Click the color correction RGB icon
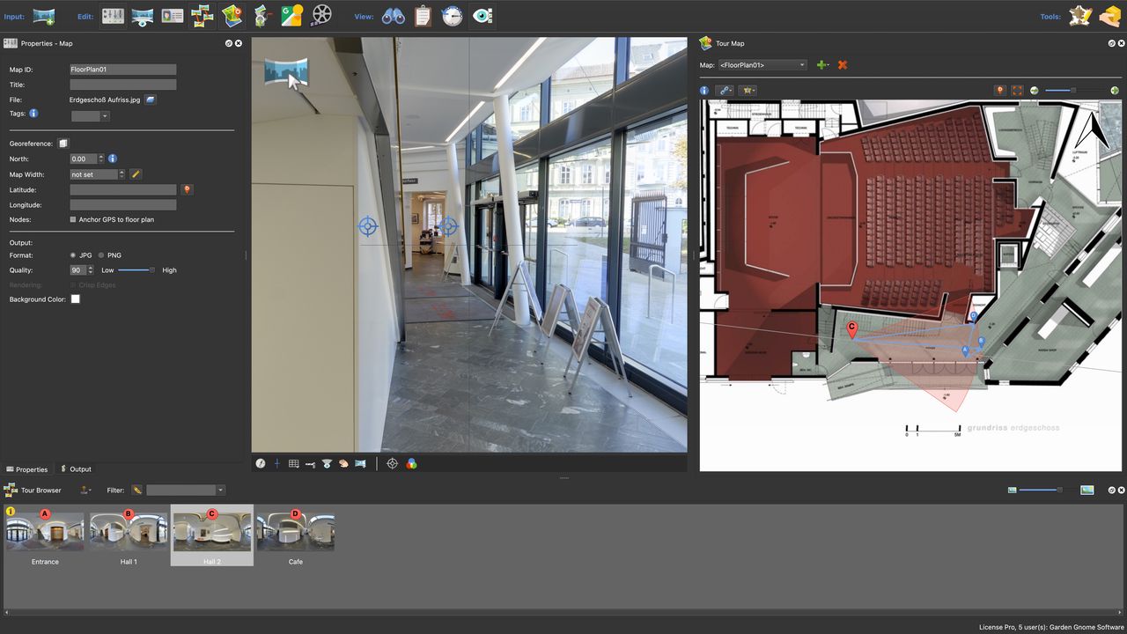The height and width of the screenshot is (634, 1127). pyautogui.click(x=411, y=463)
